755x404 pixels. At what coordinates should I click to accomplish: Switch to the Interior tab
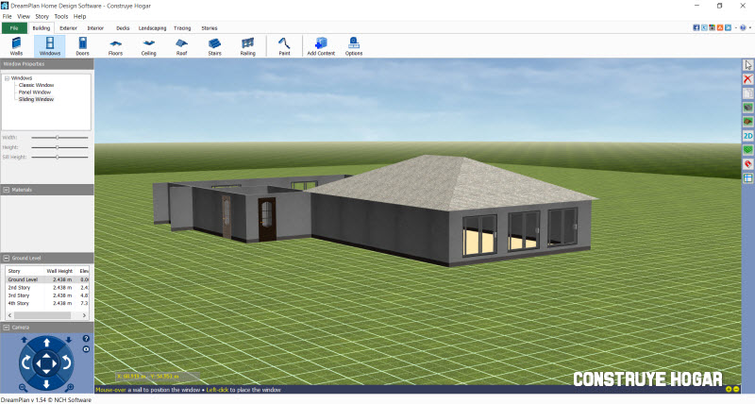[95, 28]
